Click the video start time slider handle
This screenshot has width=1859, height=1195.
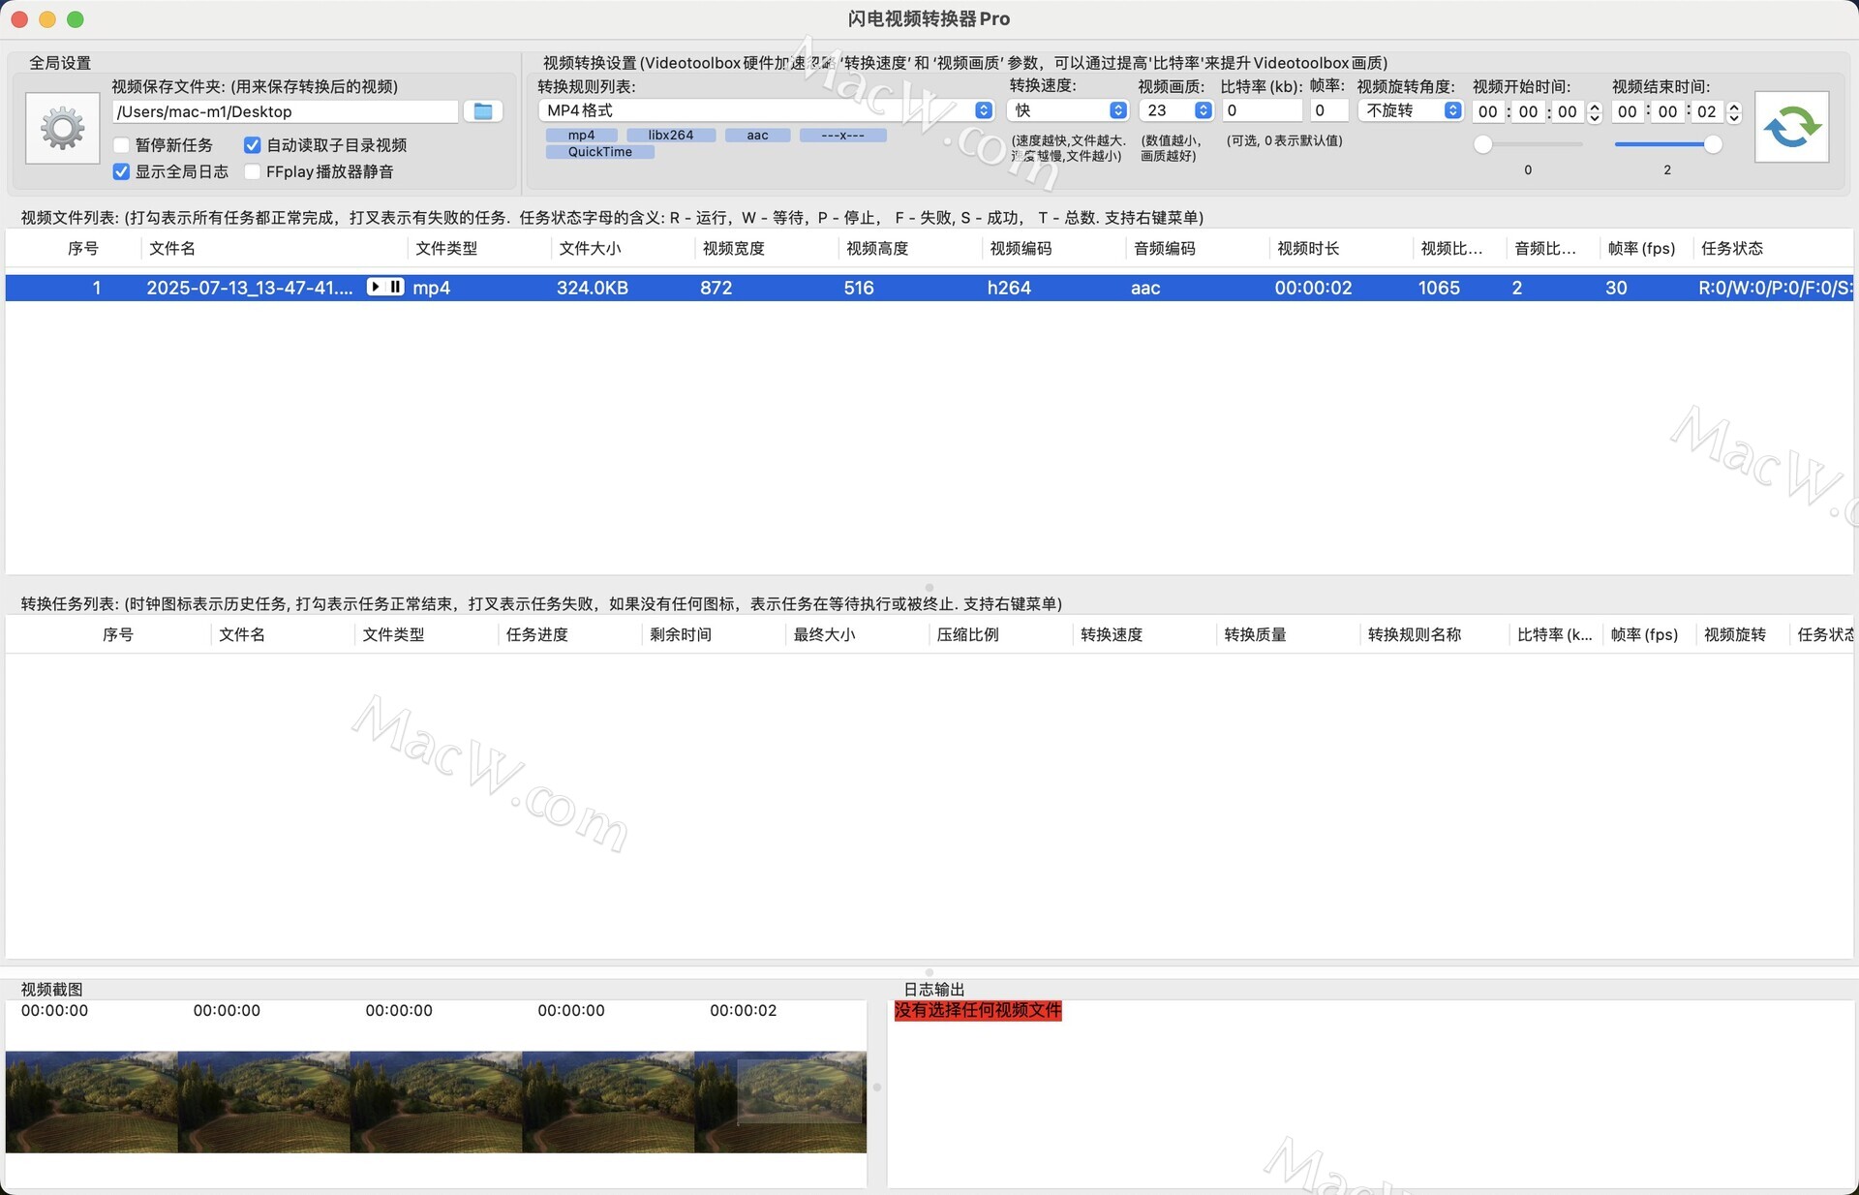1482,144
